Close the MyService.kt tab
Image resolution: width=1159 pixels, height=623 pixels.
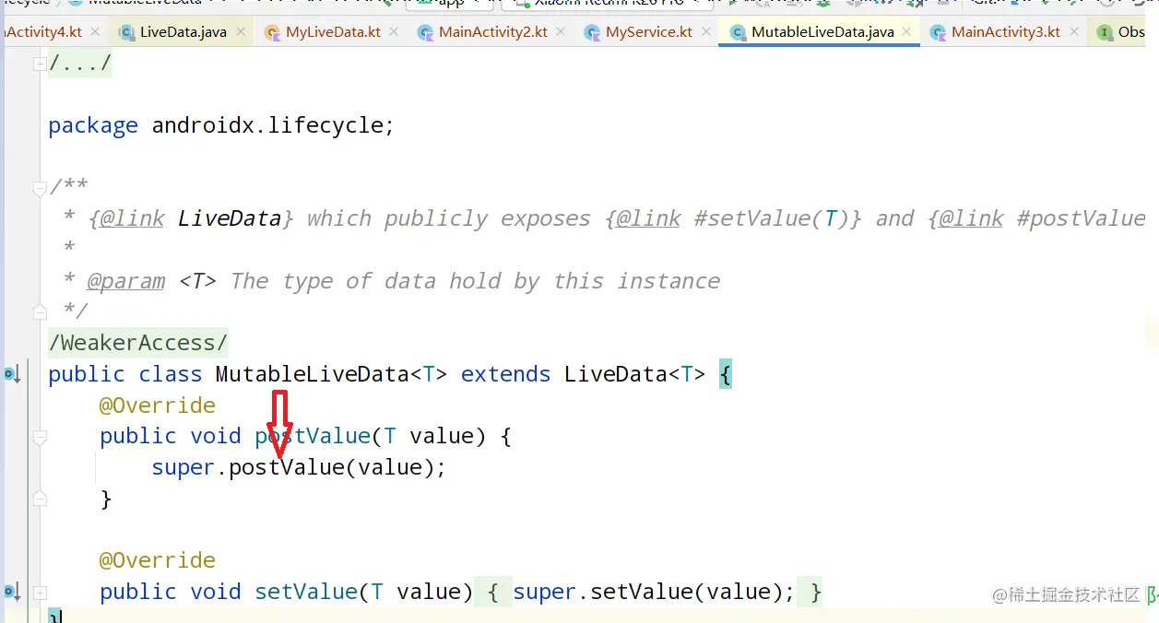click(x=706, y=31)
